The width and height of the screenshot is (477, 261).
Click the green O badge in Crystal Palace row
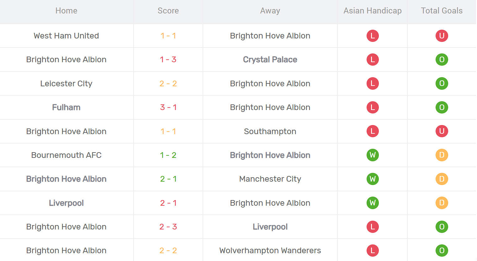pyautogui.click(x=442, y=59)
